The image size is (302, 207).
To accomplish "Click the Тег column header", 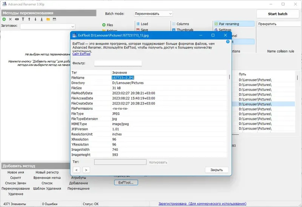I will point(91,72).
